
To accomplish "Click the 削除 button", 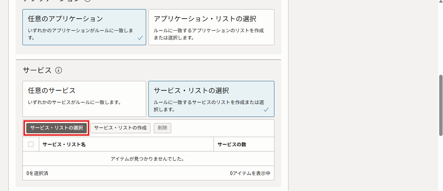I will (x=163, y=128).
